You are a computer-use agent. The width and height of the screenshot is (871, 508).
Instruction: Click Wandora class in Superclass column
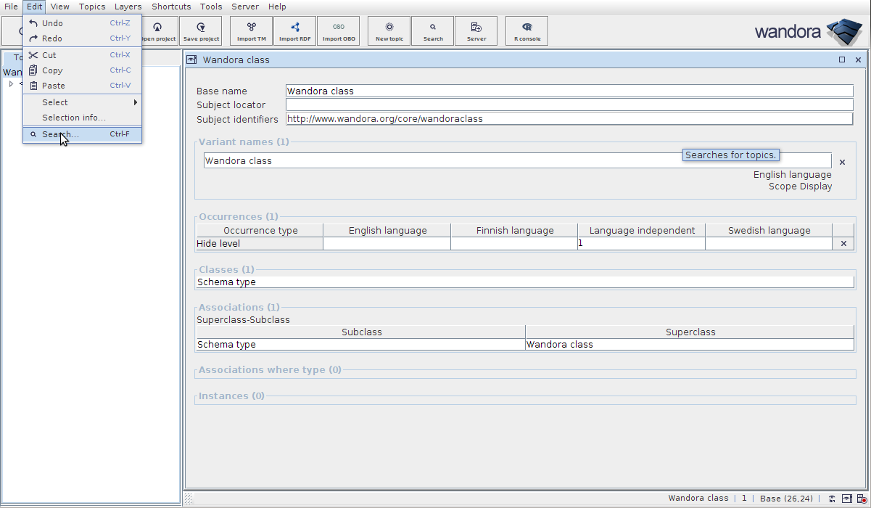click(560, 345)
